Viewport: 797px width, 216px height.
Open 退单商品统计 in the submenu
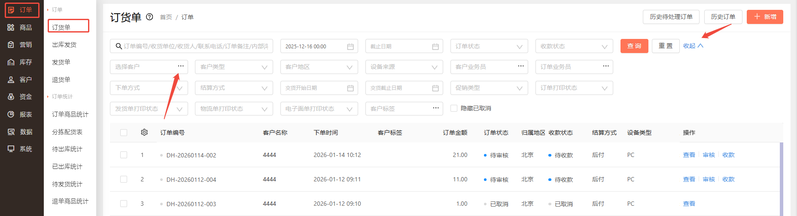(x=70, y=201)
